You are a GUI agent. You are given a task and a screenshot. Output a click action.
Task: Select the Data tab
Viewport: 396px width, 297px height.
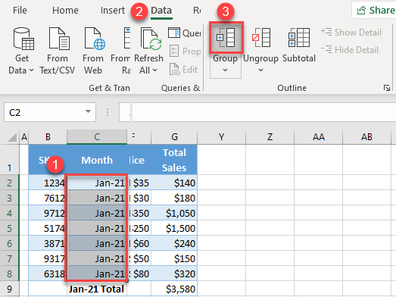point(161,11)
